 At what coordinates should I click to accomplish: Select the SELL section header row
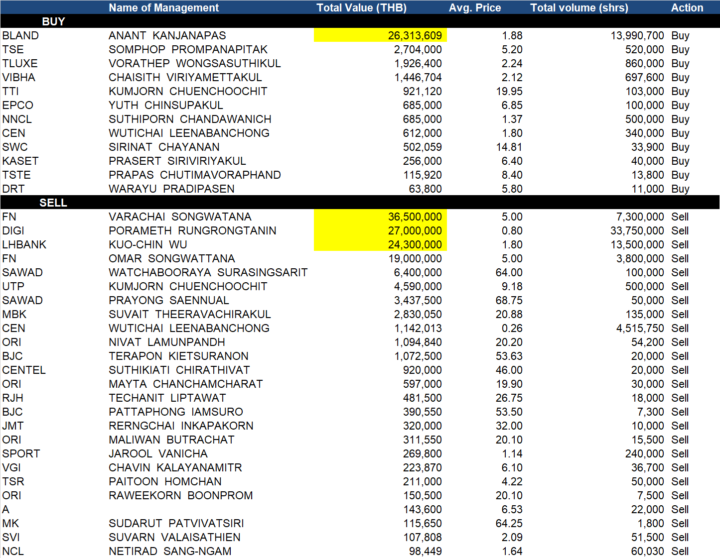[360, 203]
